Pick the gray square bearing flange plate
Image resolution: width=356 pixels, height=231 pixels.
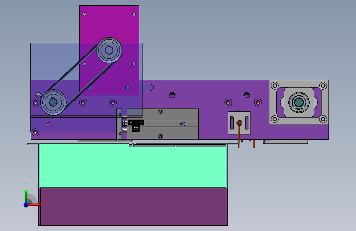299,102
